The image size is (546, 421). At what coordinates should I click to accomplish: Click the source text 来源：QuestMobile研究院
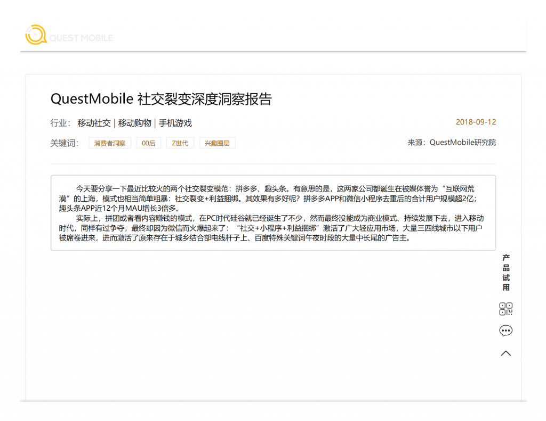tap(452, 143)
